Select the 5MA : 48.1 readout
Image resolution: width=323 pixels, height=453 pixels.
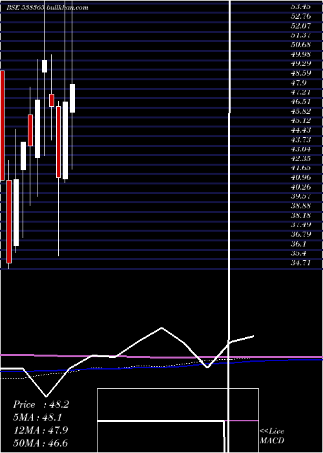coord(37,417)
